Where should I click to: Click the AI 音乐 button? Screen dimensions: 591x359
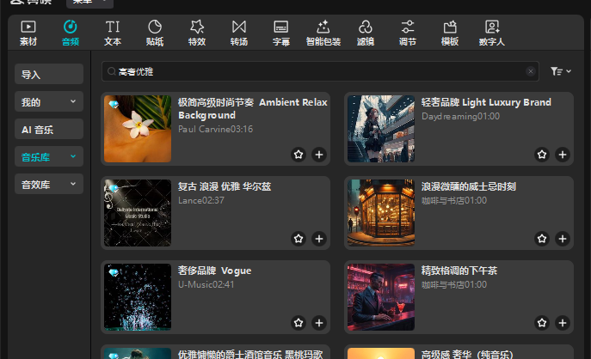point(49,130)
